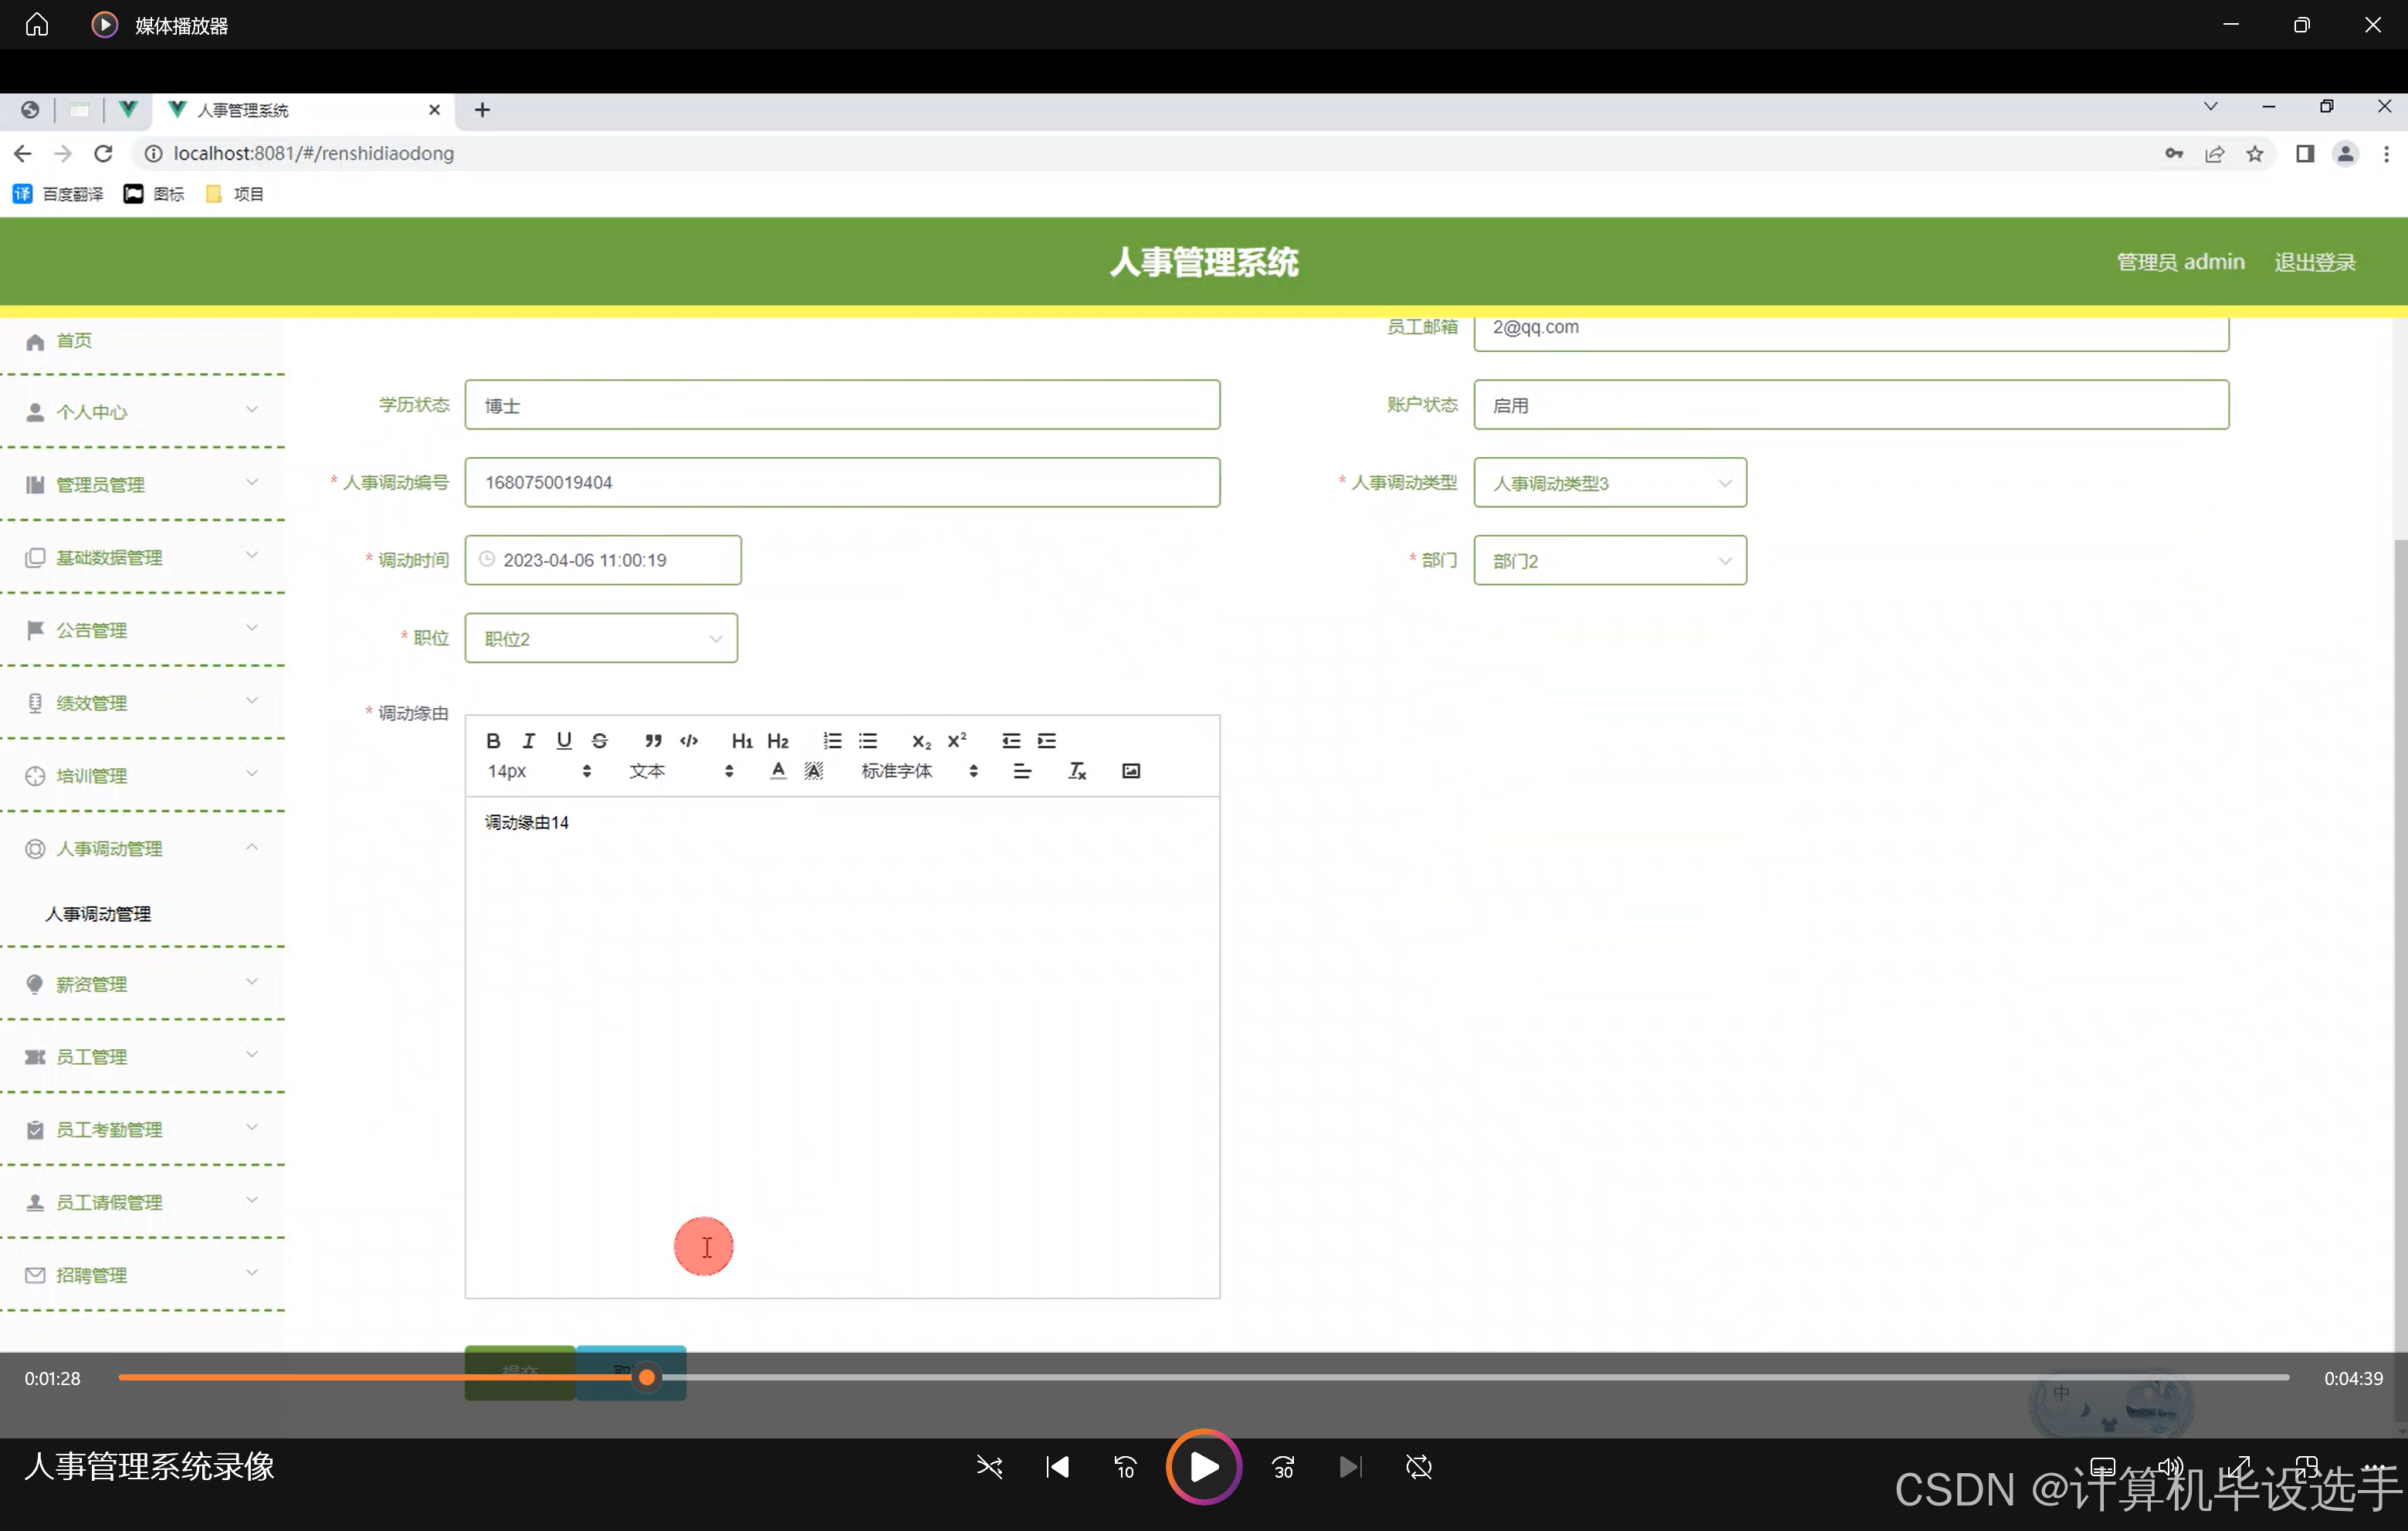Apply italic style in rich text editor
The image size is (2408, 1531).
[528, 741]
